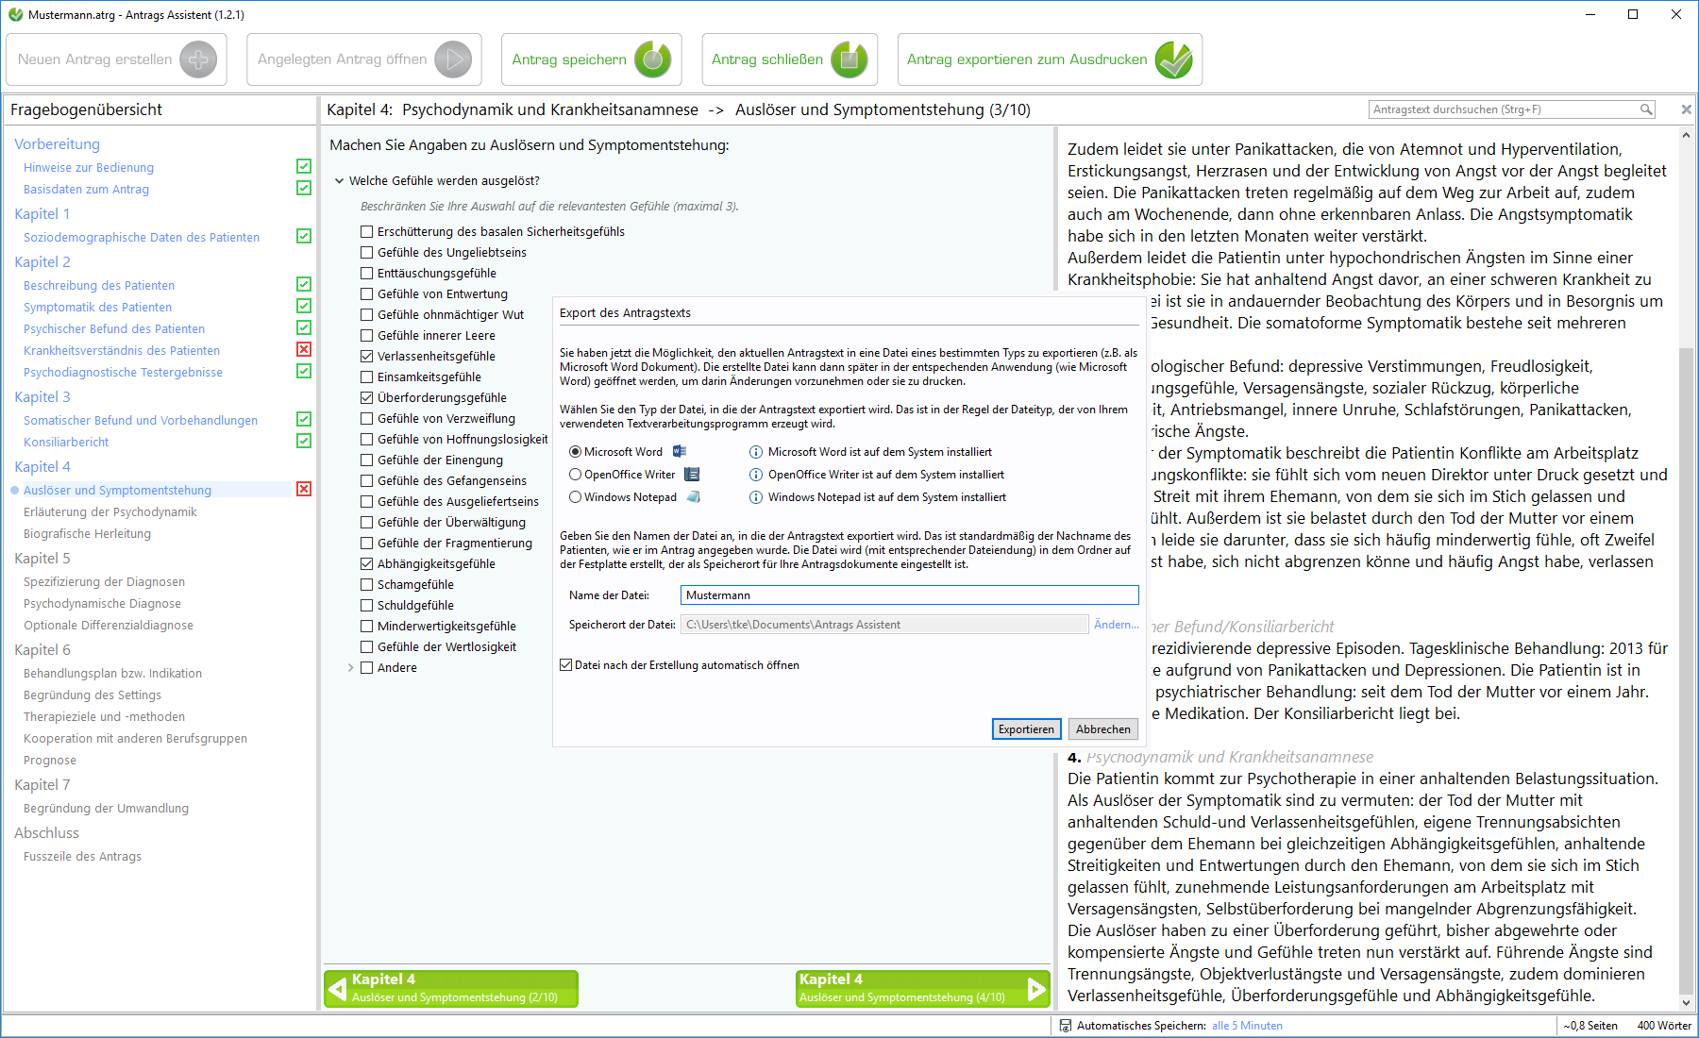The height and width of the screenshot is (1038, 1699).
Task: Click the Name der Datei input field
Action: click(908, 595)
